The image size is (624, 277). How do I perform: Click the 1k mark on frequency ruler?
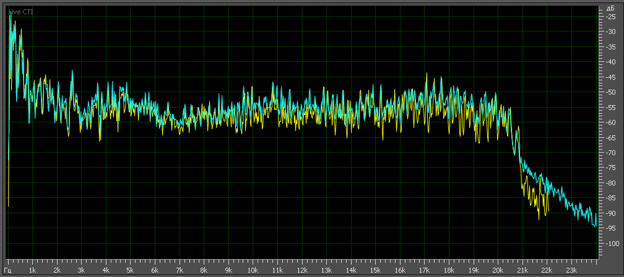tap(33, 270)
